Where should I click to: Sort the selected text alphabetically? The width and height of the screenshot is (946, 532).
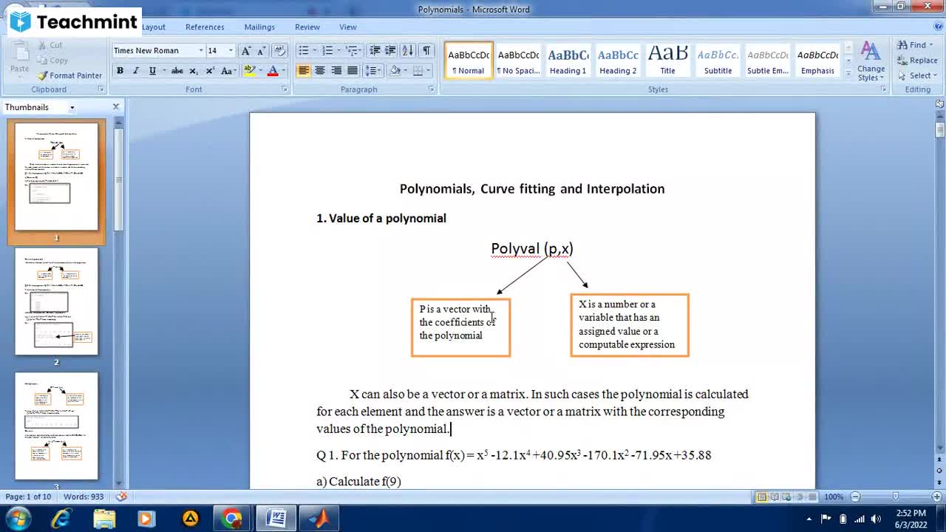click(407, 50)
